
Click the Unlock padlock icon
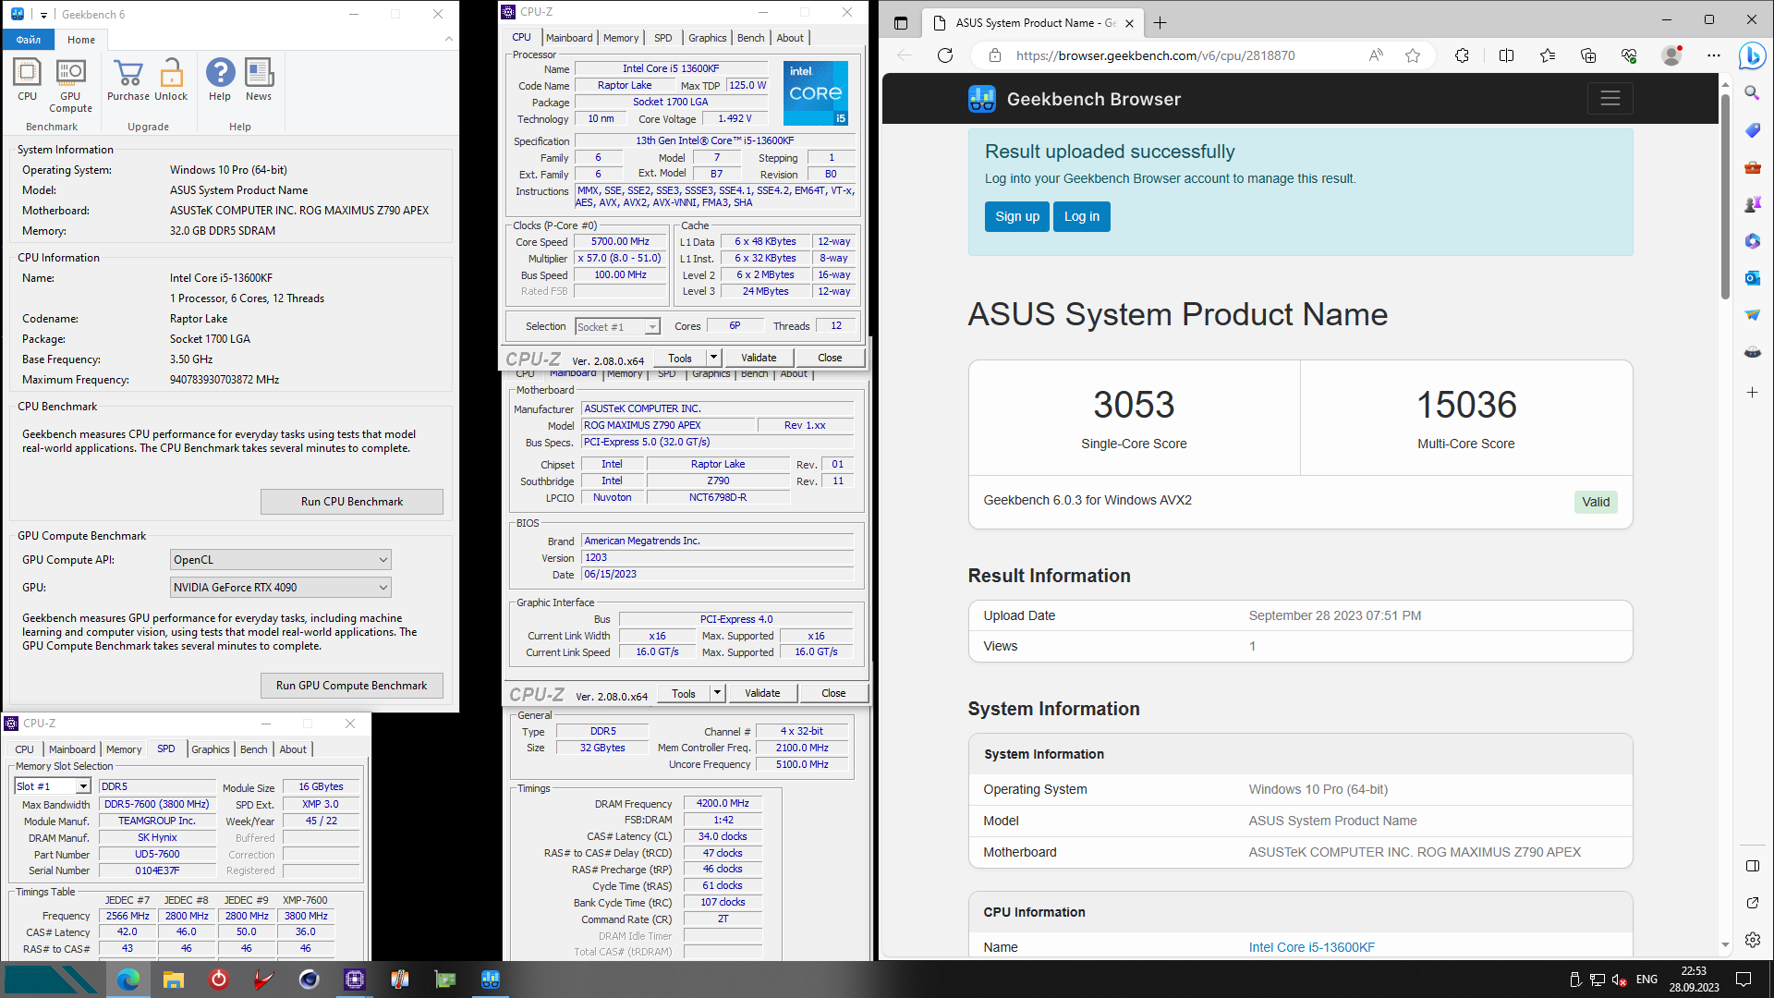click(171, 79)
